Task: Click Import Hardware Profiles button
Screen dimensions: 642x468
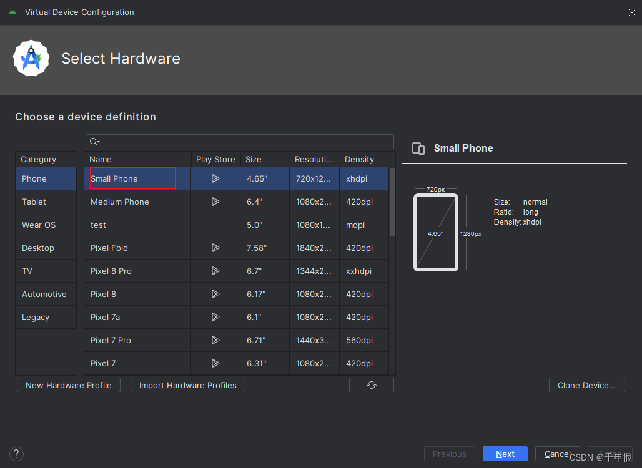Action: pyautogui.click(x=188, y=385)
